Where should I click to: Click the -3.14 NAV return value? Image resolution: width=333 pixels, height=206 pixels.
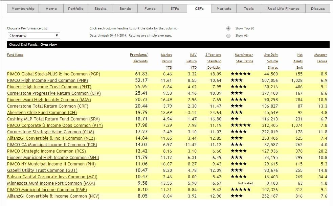[191, 113]
